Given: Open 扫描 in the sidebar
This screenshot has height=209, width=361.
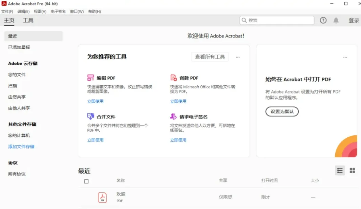Looking at the screenshot, I should [13, 86].
